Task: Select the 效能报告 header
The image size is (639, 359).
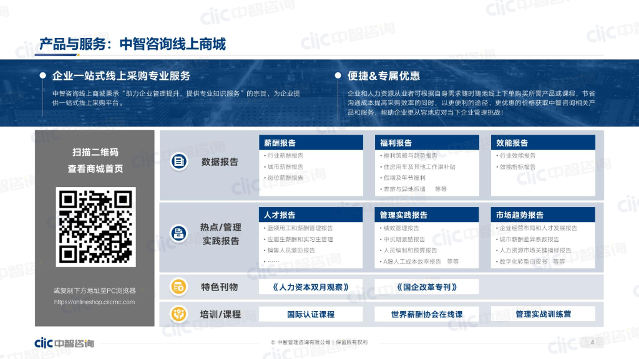Action: [x=543, y=143]
